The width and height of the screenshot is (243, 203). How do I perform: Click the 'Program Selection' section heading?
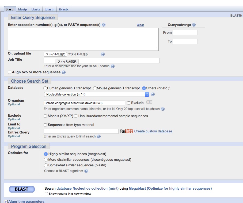[x=29, y=146]
